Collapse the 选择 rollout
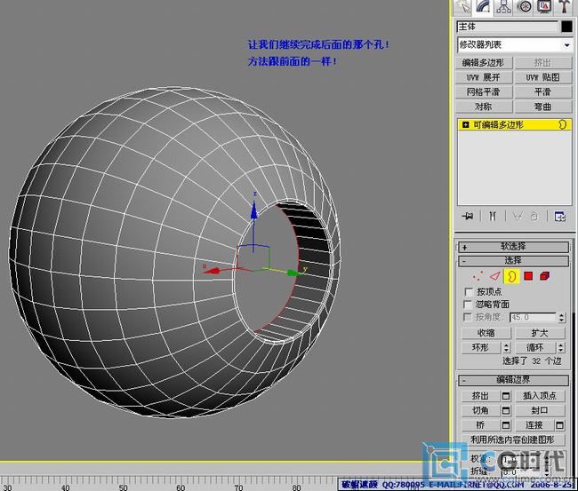The width and height of the screenshot is (578, 491). pyautogui.click(x=513, y=260)
